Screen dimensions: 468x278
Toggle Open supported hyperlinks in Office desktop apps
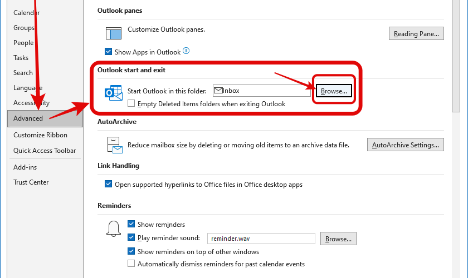coord(108,184)
